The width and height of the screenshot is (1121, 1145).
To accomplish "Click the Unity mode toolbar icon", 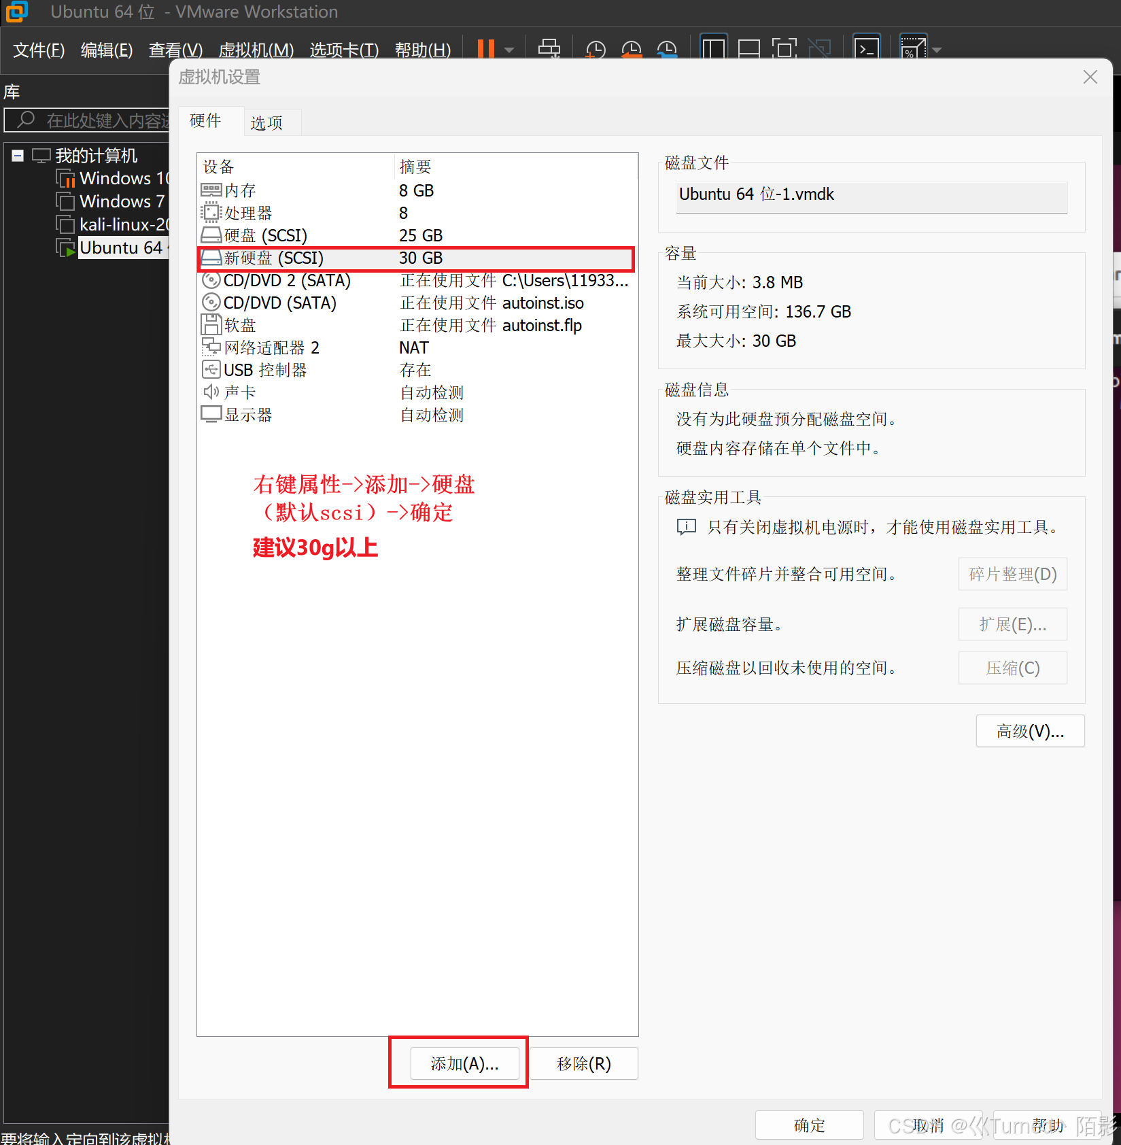I will click(820, 48).
